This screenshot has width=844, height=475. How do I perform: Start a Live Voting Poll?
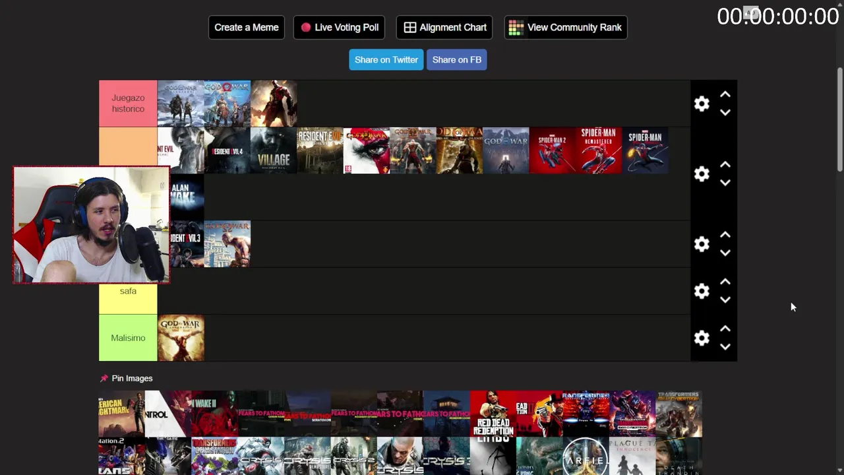[x=339, y=27]
